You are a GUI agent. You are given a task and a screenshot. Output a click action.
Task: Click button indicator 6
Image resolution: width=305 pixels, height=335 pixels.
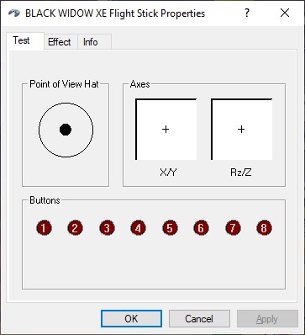tap(201, 228)
